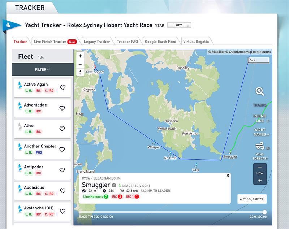Select the LawConnect yacht marker
This screenshot has width=289, height=229.
95,67
